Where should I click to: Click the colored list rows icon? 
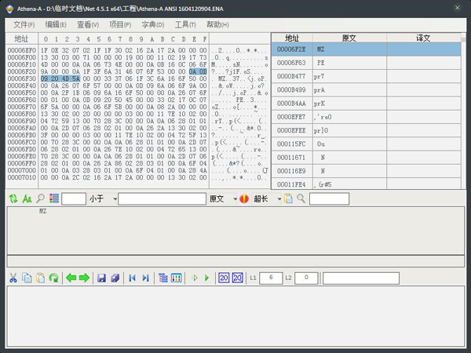(54, 198)
